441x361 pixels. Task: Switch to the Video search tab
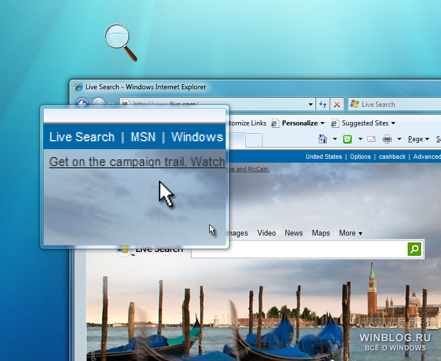coord(266,233)
